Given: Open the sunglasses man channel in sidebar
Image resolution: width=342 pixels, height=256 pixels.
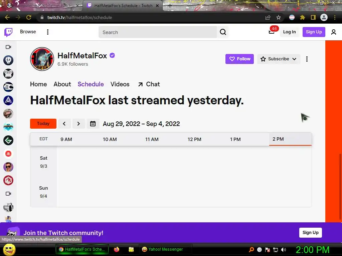Looking at the screenshot, I should click(x=8, y=167).
